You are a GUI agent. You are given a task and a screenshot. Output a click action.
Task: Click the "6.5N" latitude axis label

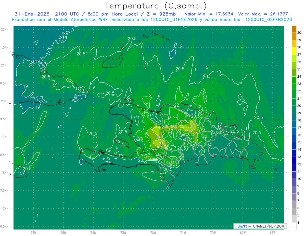coord(4,226)
